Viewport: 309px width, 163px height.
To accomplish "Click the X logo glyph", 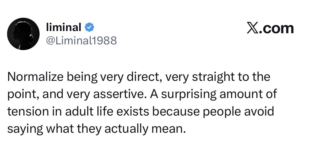I will tap(253, 28).
